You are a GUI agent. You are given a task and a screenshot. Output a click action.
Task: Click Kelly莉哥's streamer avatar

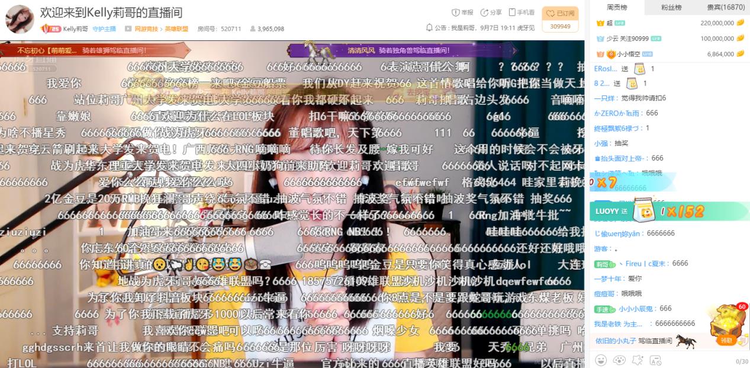point(20,20)
